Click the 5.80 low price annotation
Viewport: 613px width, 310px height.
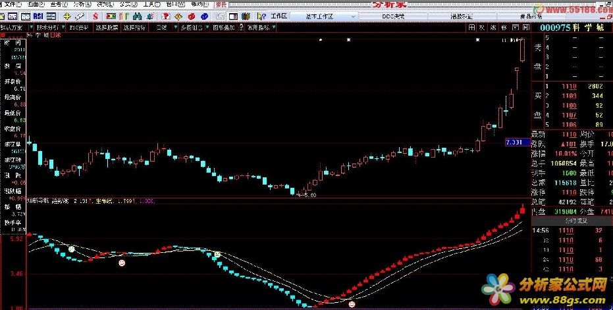coord(309,194)
